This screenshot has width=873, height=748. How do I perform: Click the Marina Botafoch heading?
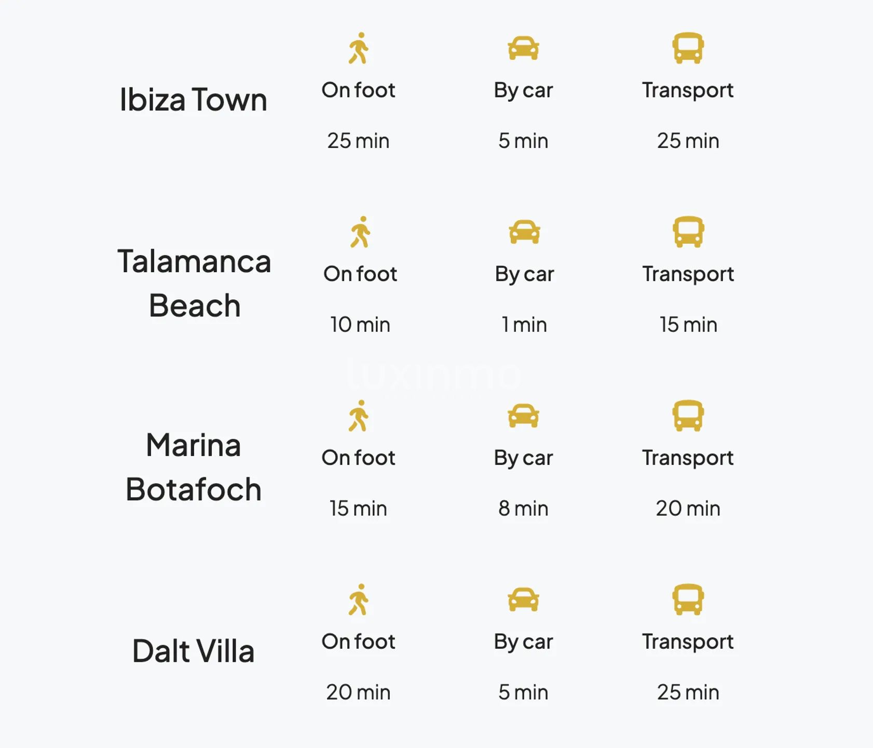click(193, 467)
